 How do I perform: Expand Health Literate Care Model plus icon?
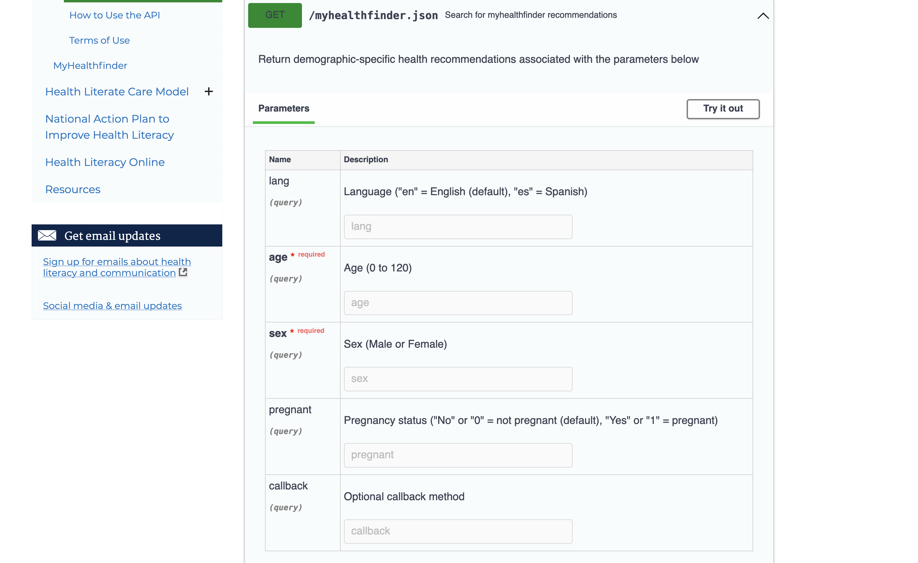(x=209, y=91)
